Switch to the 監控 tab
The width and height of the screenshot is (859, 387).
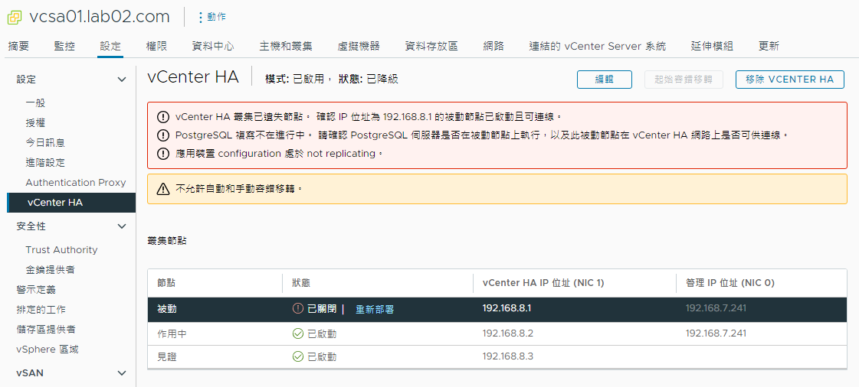click(x=64, y=46)
